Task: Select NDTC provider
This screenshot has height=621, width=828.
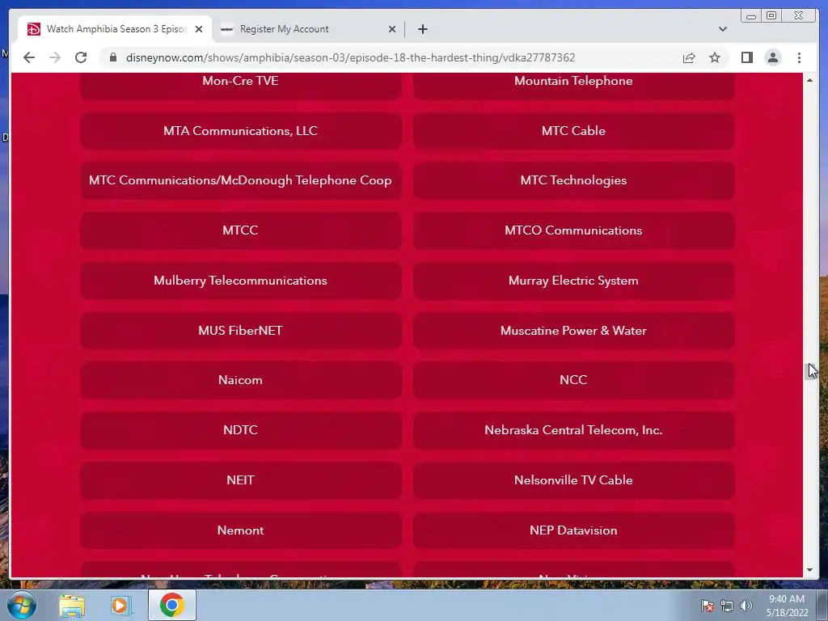Action: click(240, 430)
